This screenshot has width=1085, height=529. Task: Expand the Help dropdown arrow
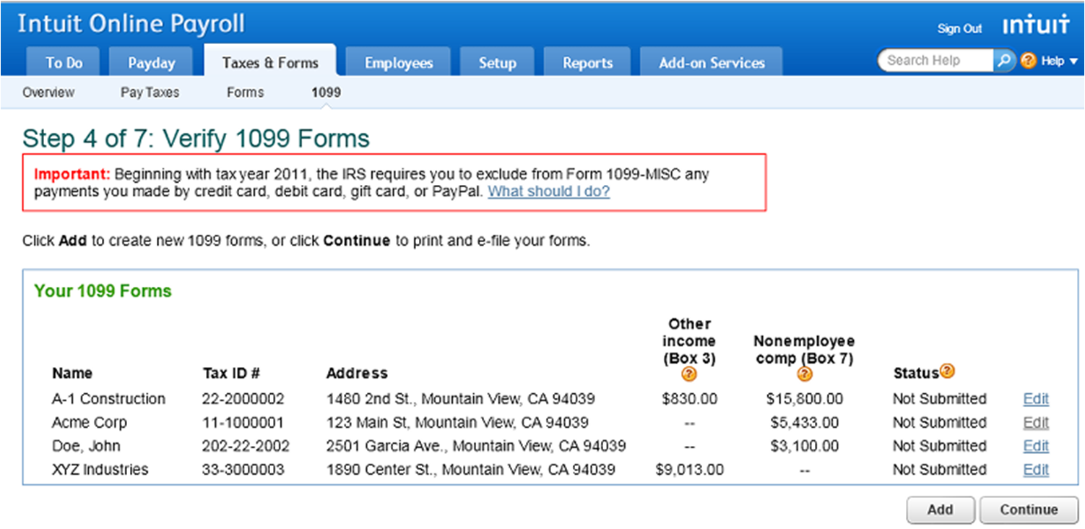point(1073,61)
